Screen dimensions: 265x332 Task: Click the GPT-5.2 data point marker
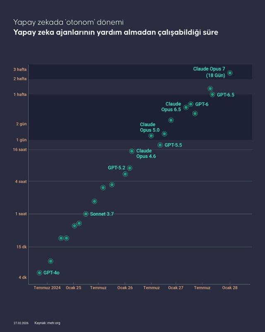click(130, 168)
